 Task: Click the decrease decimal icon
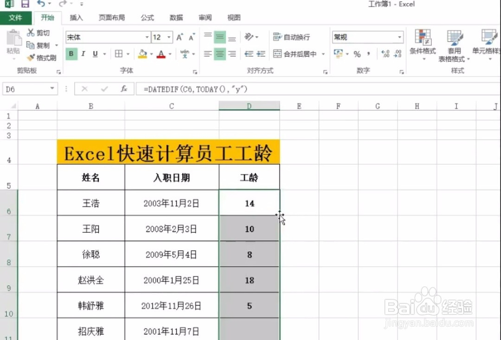click(x=398, y=54)
